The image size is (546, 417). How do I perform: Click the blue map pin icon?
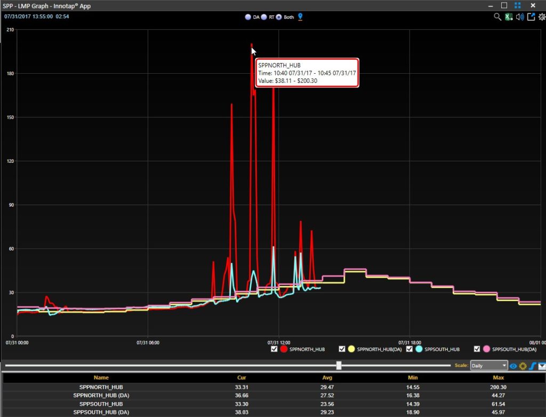pyautogui.click(x=300, y=17)
